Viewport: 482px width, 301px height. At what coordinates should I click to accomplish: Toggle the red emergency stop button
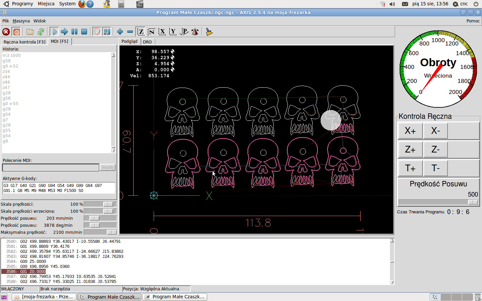coord(6,32)
